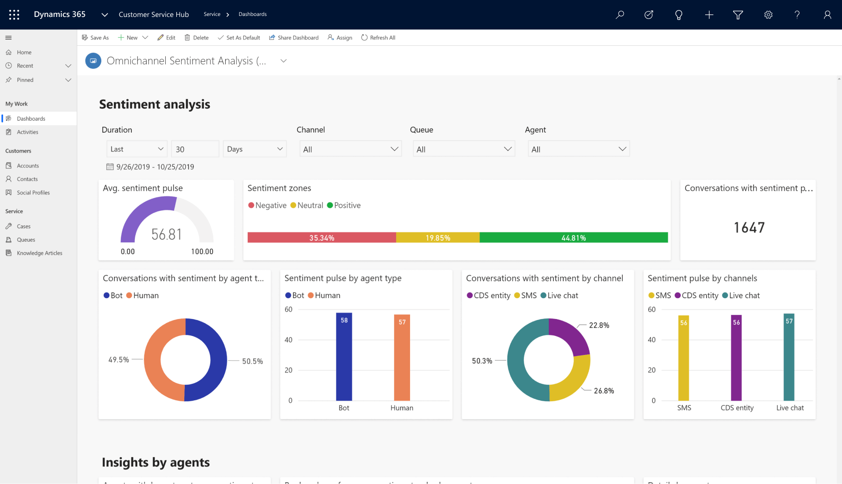The width and height of the screenshot is (842, 484).
Task: Open the settings gear icon
Action: coord(768,14)
